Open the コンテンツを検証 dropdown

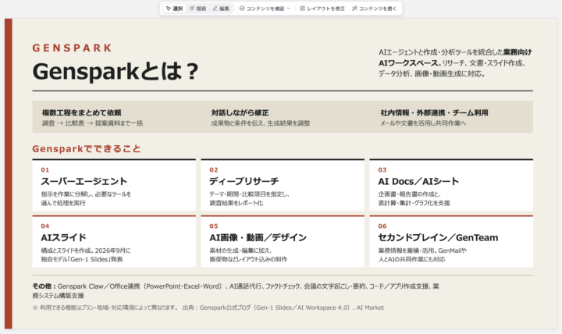tap(265, 9)
